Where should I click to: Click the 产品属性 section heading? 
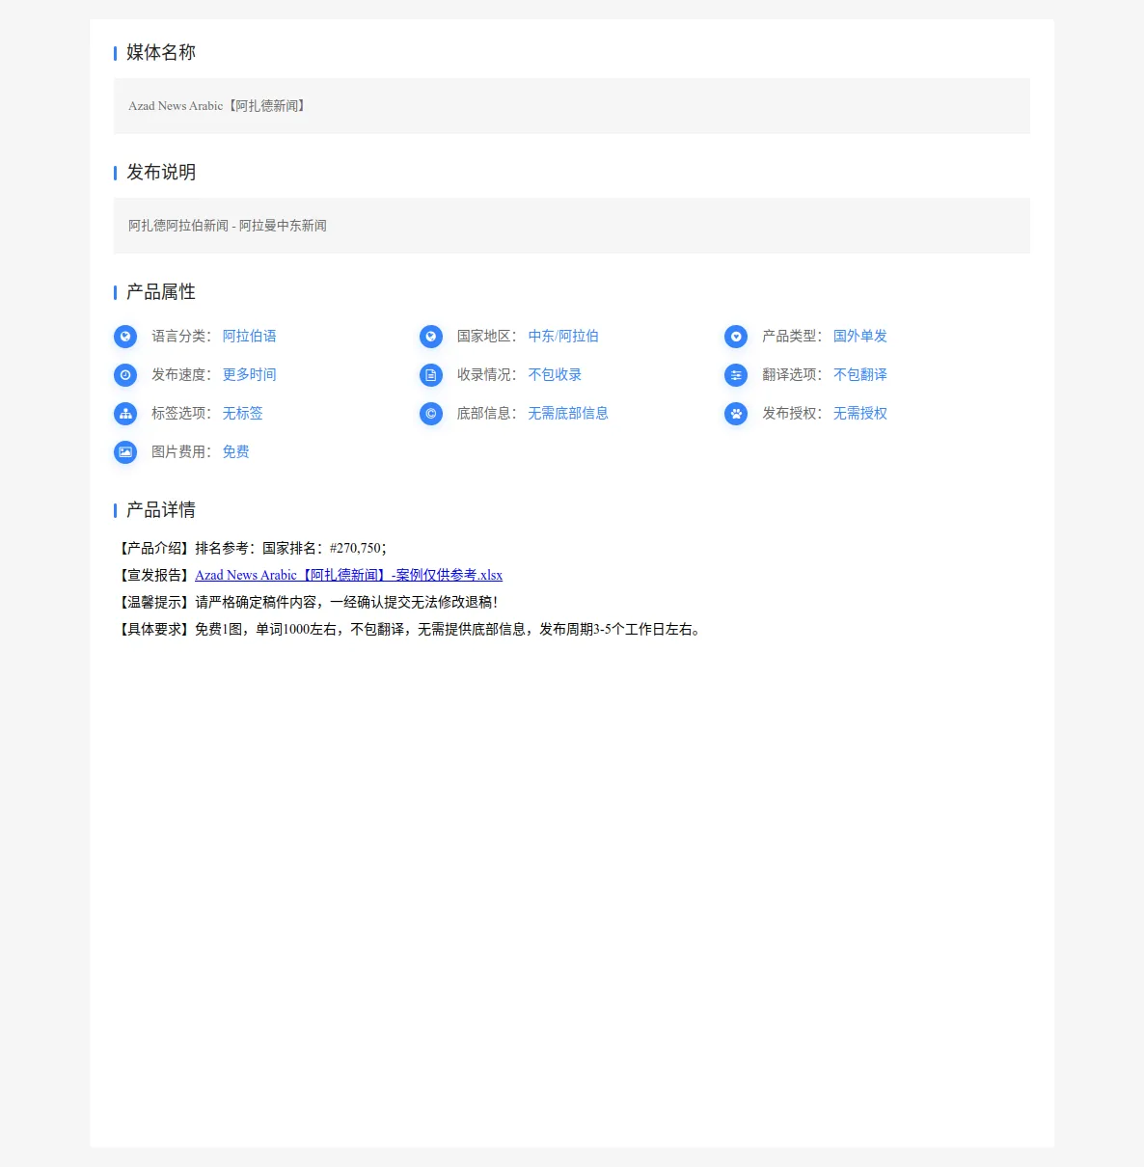click(161, 291)
